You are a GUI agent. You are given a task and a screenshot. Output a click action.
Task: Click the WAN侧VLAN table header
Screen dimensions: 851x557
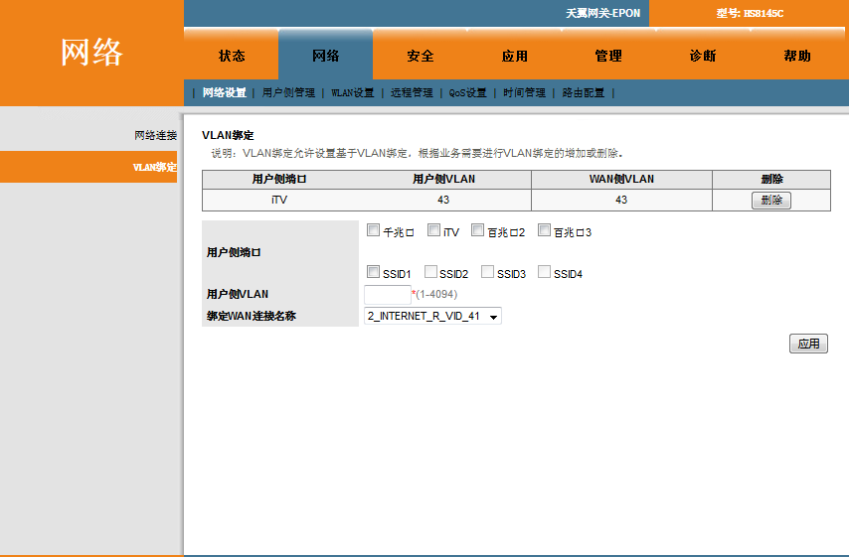click(x=621, y=179)
